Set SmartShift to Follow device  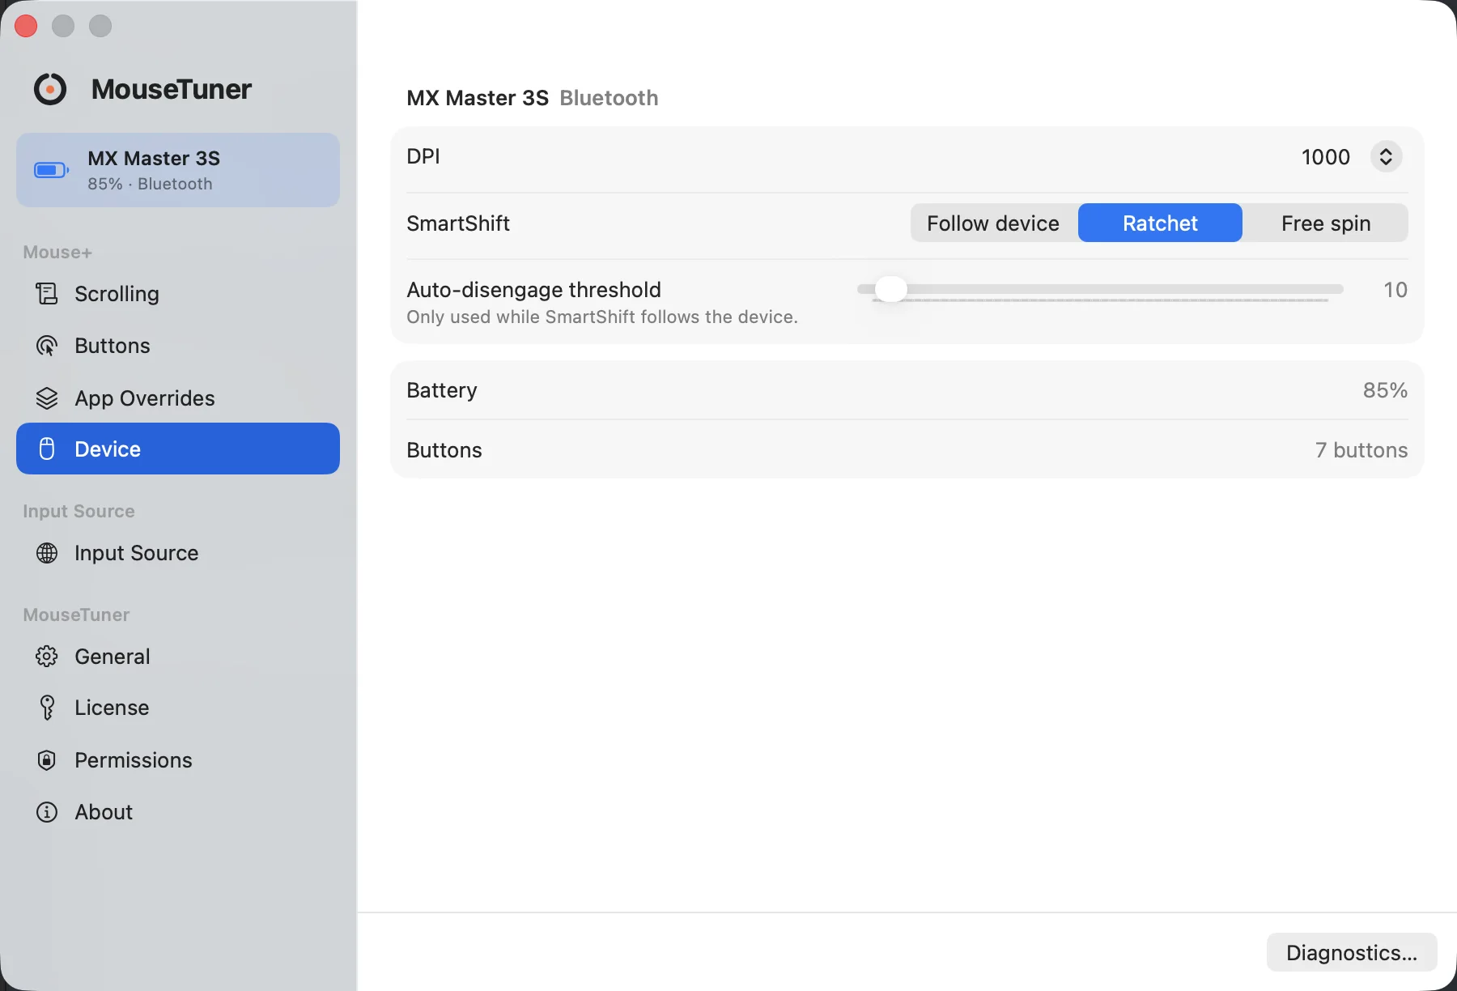pyautogui.click(x=993, y=223)
